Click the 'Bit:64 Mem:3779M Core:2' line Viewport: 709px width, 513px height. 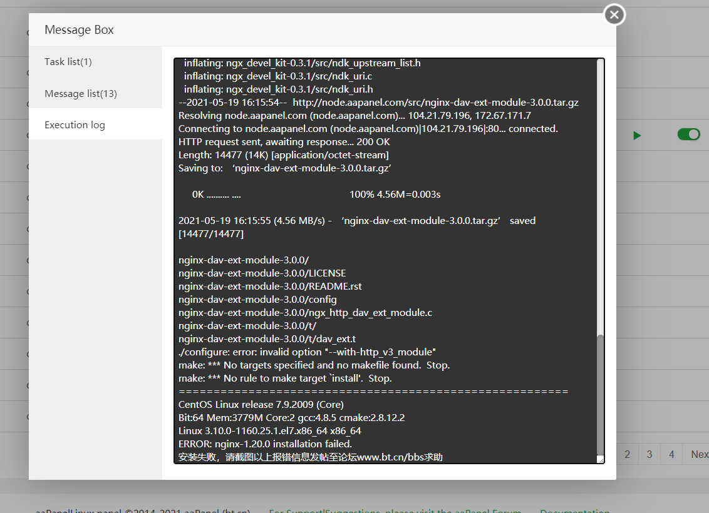pos(291,418)
